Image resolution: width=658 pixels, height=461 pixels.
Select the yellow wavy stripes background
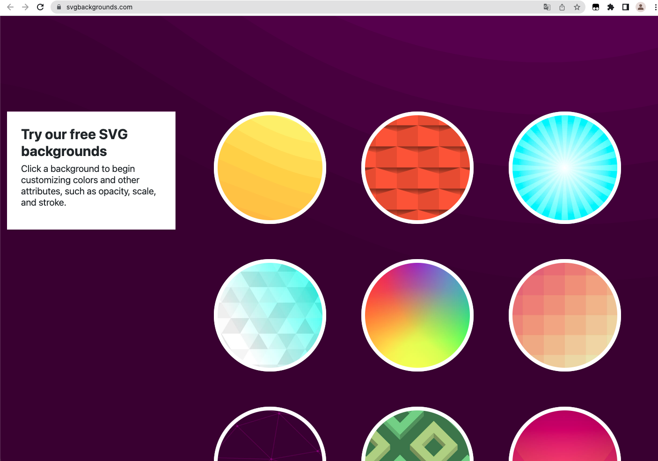point(270,168)
